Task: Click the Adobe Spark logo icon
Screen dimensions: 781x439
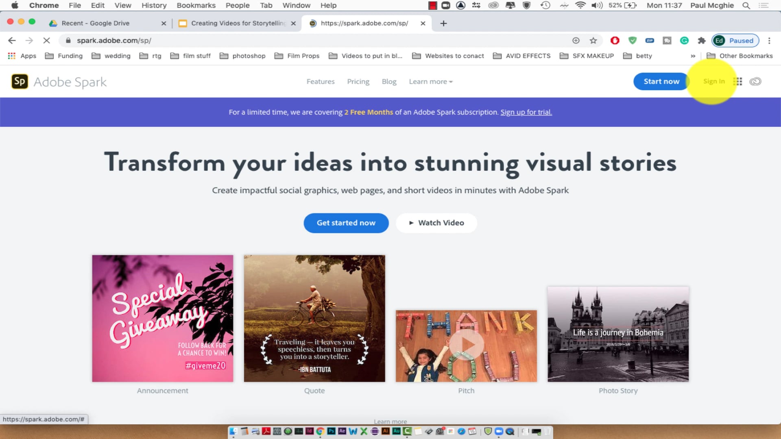Action: click(20, 81)
